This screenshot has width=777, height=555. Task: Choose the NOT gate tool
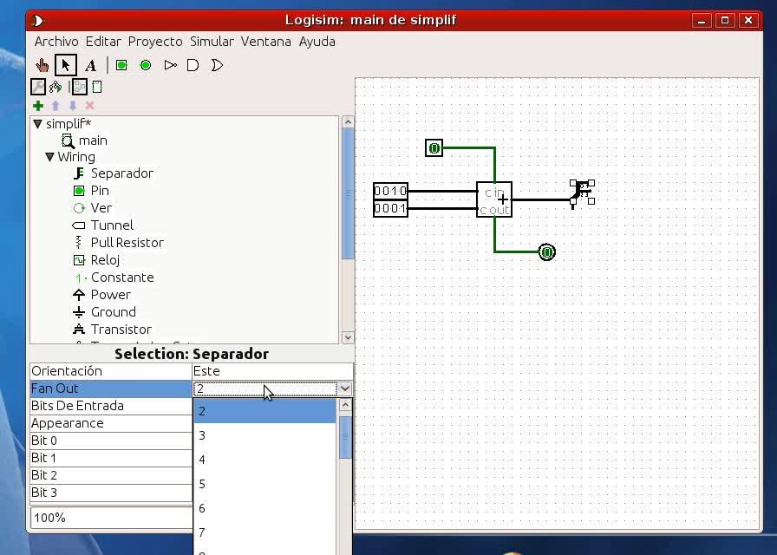coord(170,65)
